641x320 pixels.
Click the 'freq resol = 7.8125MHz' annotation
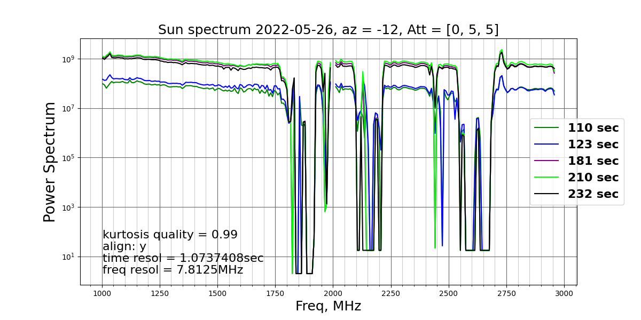coord(173,270)
